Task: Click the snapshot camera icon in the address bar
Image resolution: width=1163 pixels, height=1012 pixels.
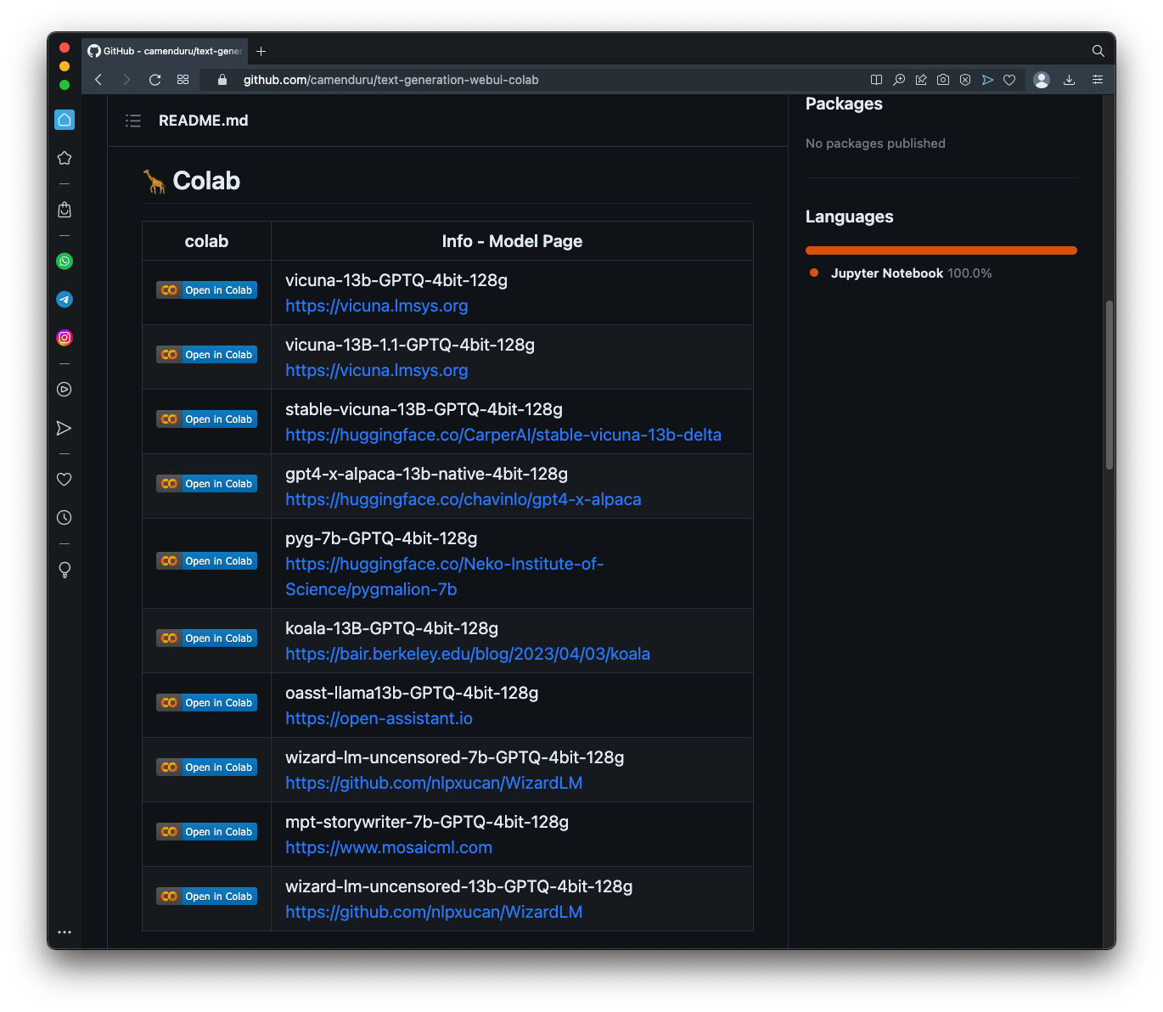Action: pos(943,80)
